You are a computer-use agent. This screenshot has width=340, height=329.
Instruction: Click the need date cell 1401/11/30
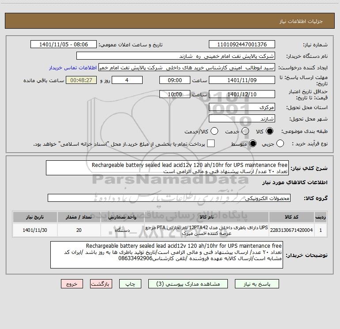[x=35, y=230]
